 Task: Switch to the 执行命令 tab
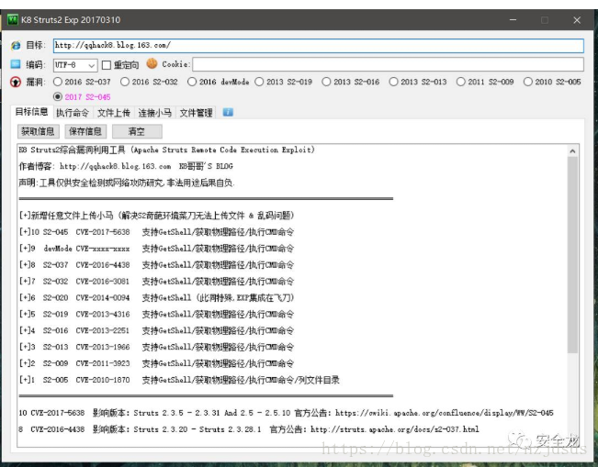click(x=73, y=113)
